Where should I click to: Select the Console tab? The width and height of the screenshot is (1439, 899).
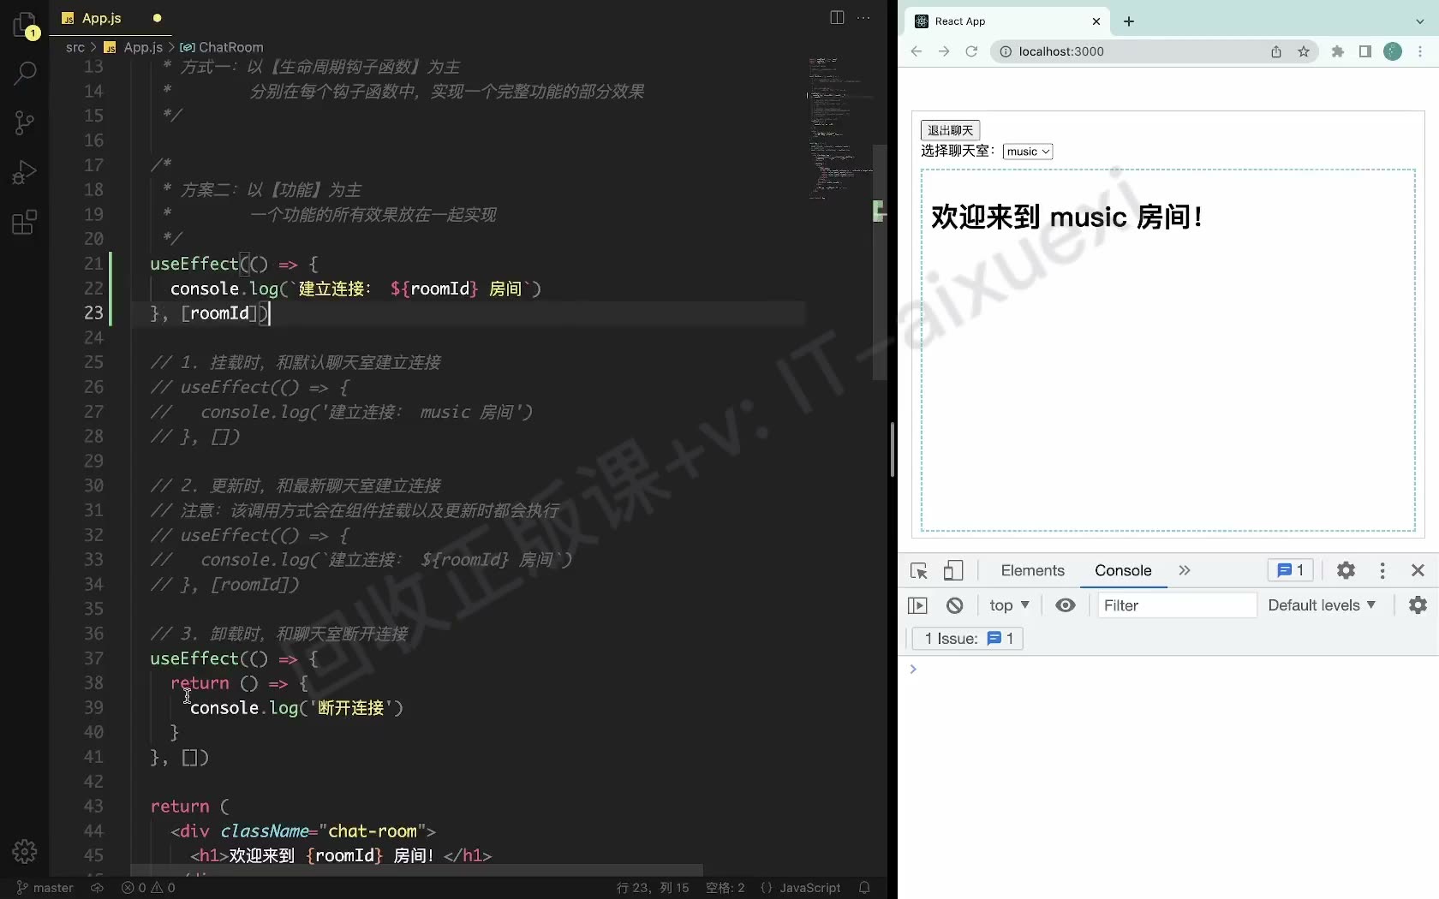1123,571
